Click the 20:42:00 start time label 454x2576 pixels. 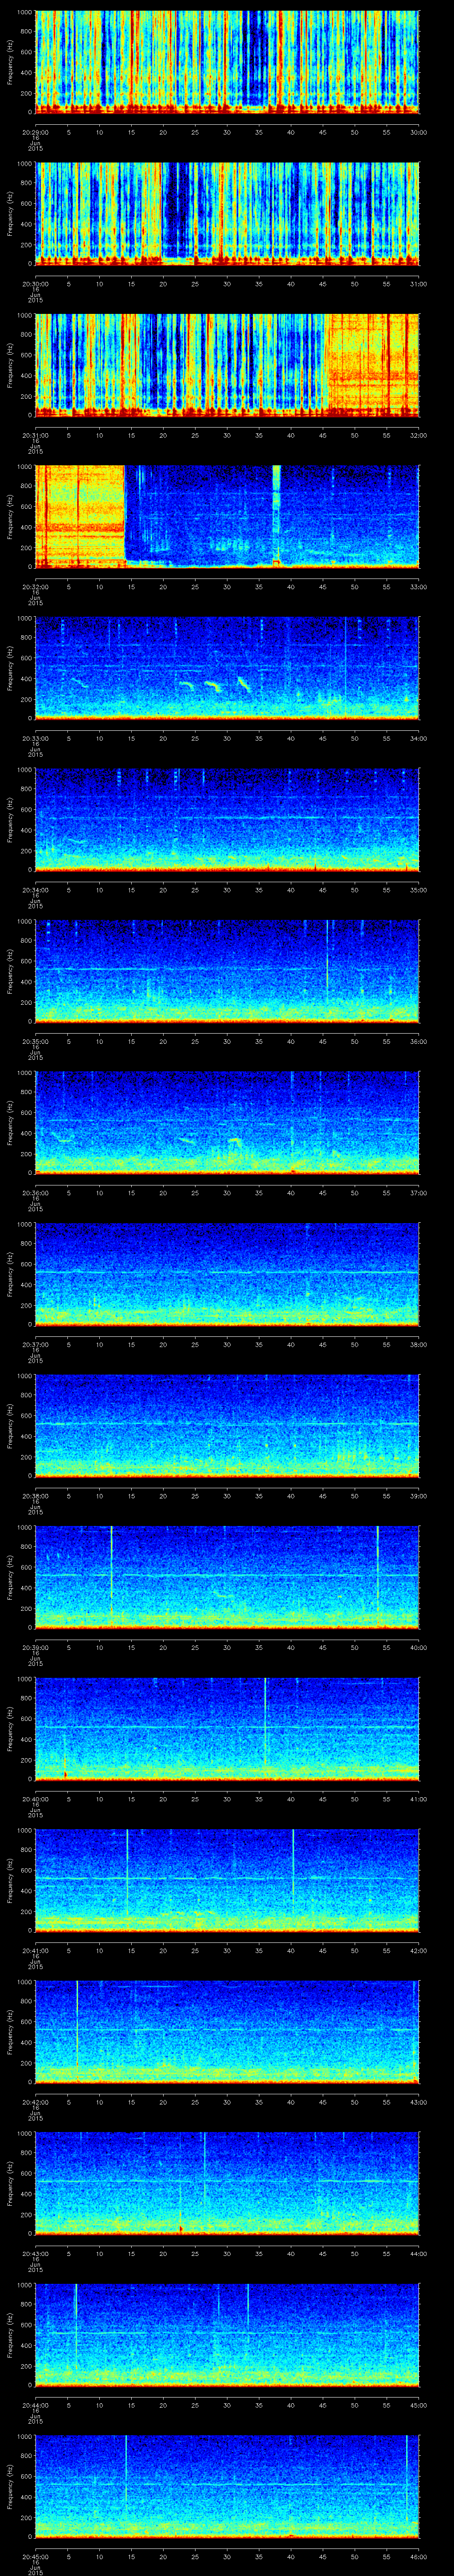[x=35, y=2101]
